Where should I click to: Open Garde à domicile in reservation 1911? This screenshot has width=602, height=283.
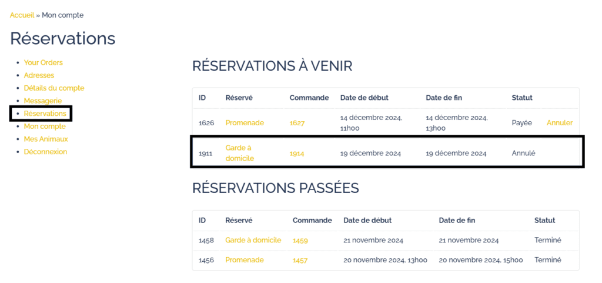click(x=239, y=153)
